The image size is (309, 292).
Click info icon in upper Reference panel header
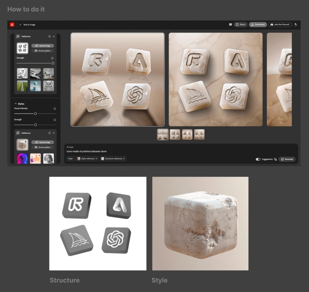[49, 36]
